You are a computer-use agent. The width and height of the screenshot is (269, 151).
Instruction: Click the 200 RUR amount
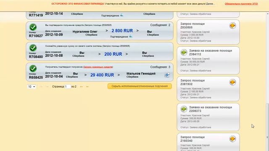tap(113, 54)
